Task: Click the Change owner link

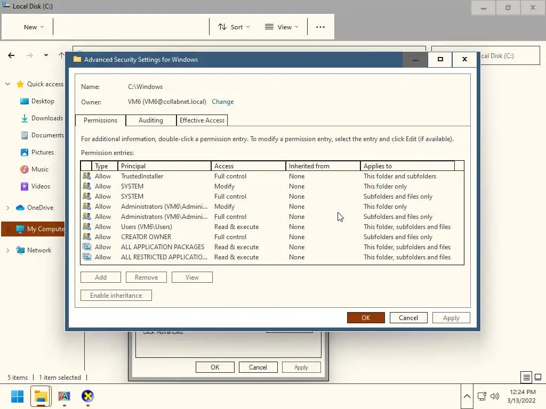Action: point(222,102)
